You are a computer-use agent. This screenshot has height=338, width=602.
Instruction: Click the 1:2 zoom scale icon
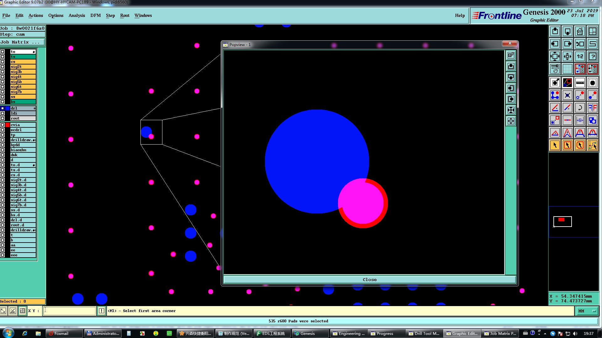580,56
